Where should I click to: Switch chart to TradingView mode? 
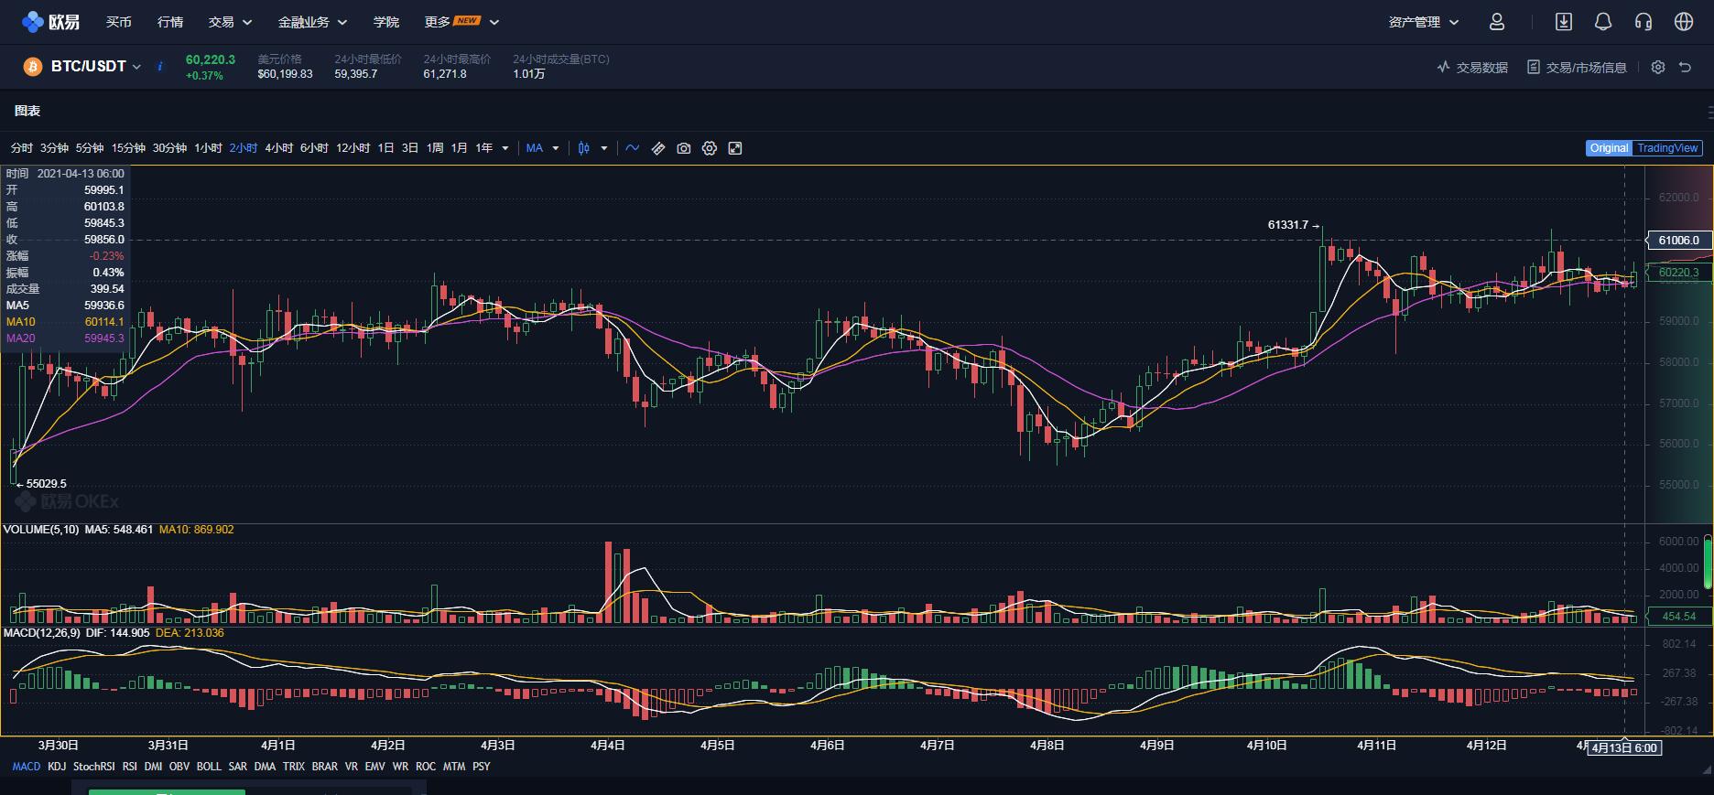click(x=1667, y=148)
